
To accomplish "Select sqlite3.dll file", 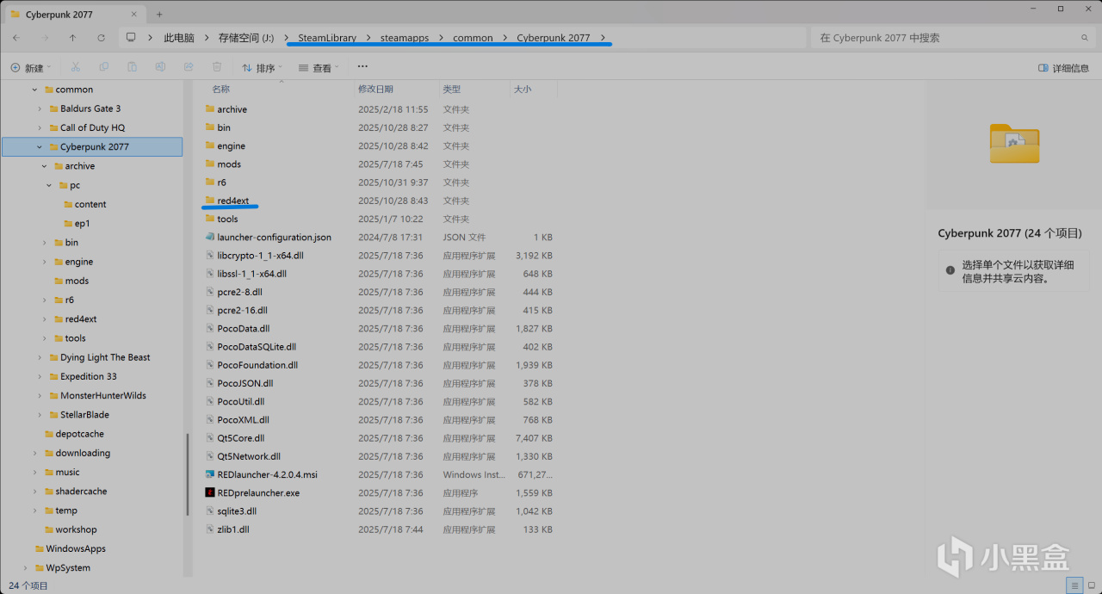I will pyautogui.click(x=238, y=510).
